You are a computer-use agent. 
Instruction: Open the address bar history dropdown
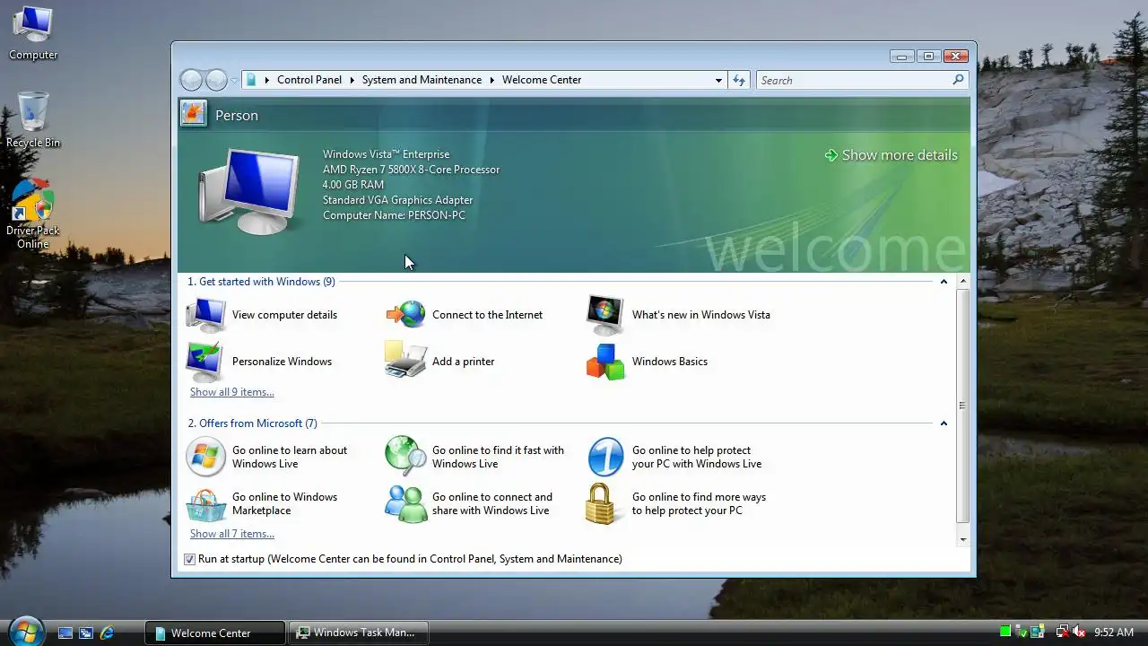click(718, 80)
